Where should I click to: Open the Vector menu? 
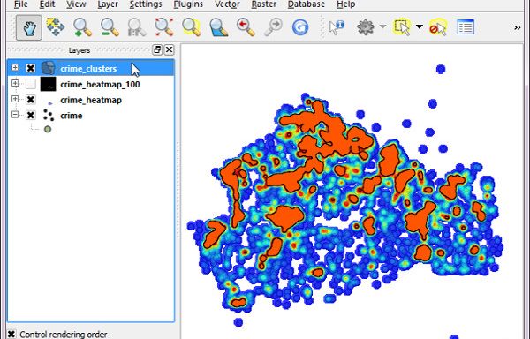[228, 4]
